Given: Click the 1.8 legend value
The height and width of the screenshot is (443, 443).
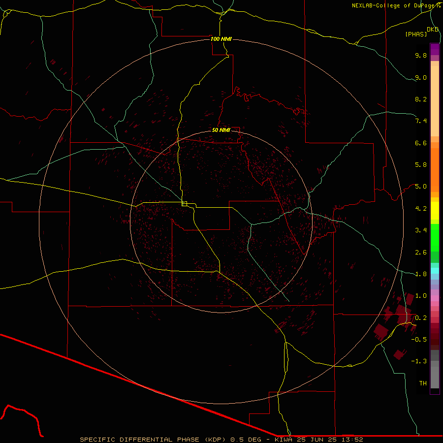Looking at the screenshot, I should [x=421, y=274].
